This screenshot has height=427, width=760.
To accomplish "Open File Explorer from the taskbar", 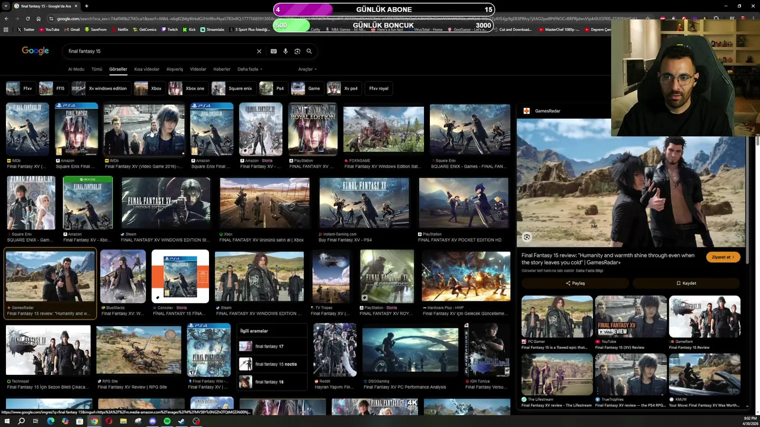I will pyautogui.click(x=123, y=421).
